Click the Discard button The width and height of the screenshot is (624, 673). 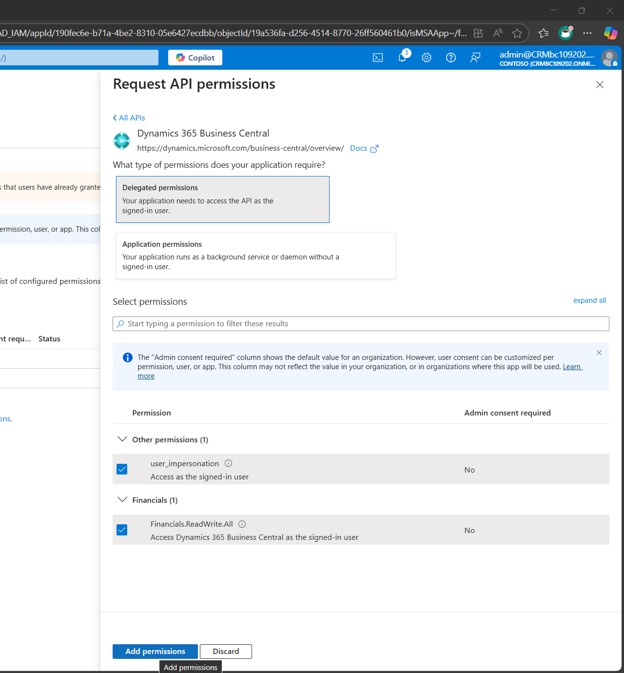pos(226,652)
